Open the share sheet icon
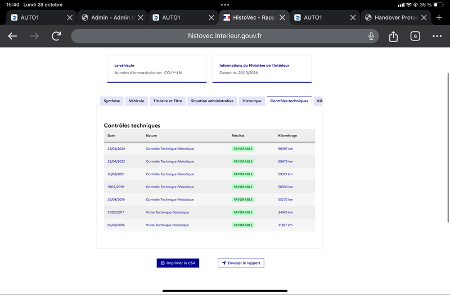450x295 pixels. click(393, 36)
